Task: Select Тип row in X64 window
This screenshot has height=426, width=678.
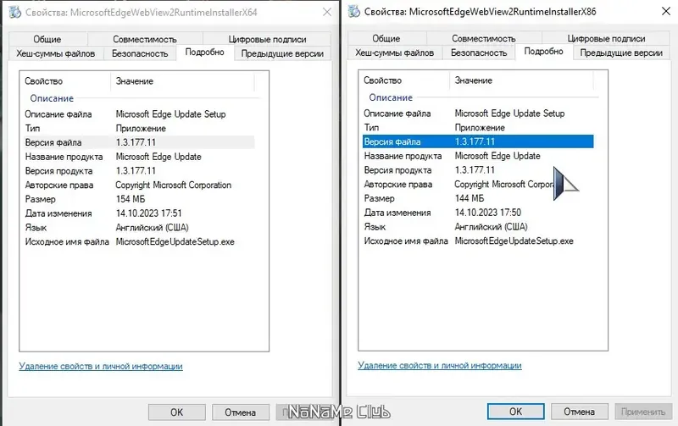Action: point(139,129)
